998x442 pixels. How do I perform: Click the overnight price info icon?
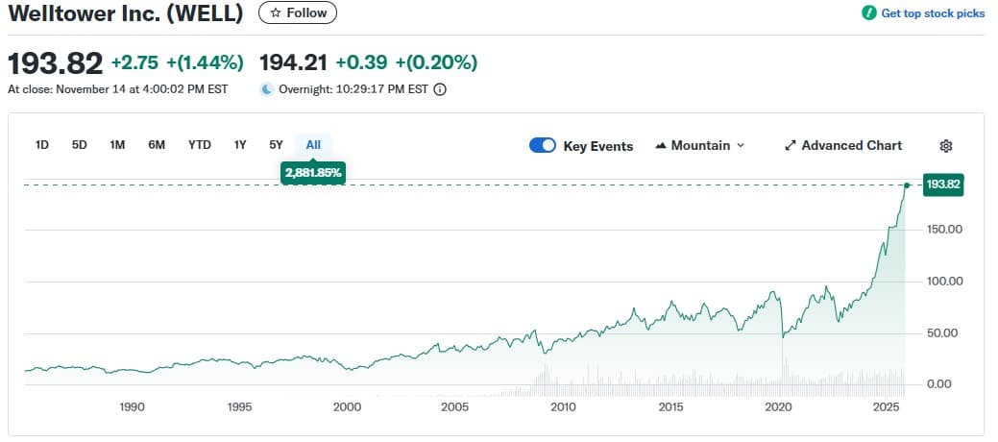pyautogui.click(x=440, y=89)
